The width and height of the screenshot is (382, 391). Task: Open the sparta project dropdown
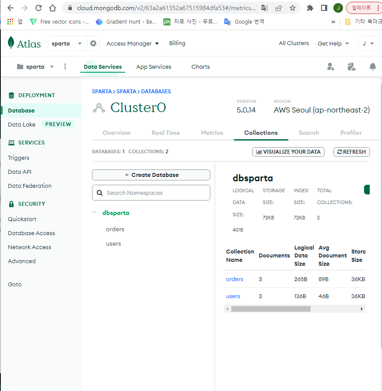pyautogui.click(x=35, y=67)
